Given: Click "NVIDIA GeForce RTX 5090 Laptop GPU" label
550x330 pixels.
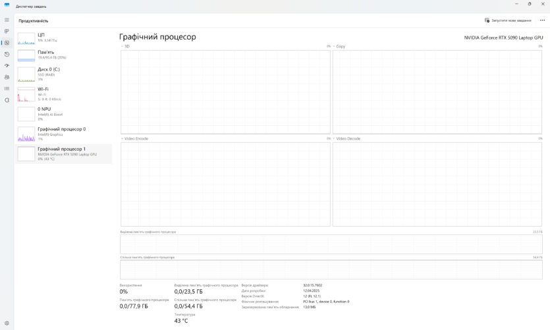Looking at the screenshot, I should click(503, 38).
